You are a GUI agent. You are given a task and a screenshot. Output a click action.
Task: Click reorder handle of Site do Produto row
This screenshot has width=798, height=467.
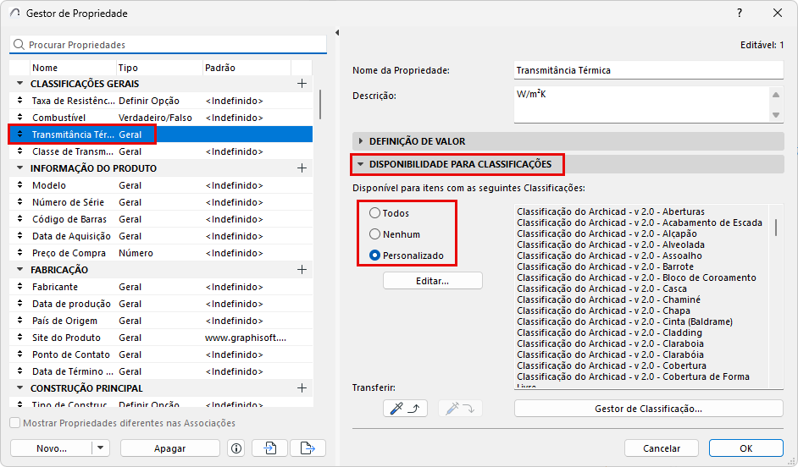click(19, 338)
